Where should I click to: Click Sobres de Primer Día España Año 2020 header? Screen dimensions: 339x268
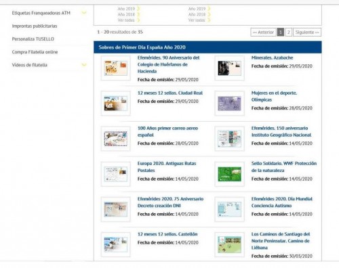207,47
